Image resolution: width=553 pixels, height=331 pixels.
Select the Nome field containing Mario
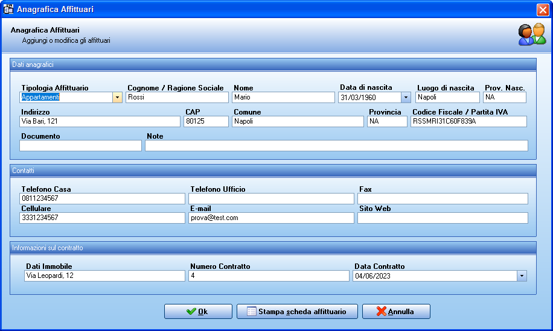tap(283, 98)
